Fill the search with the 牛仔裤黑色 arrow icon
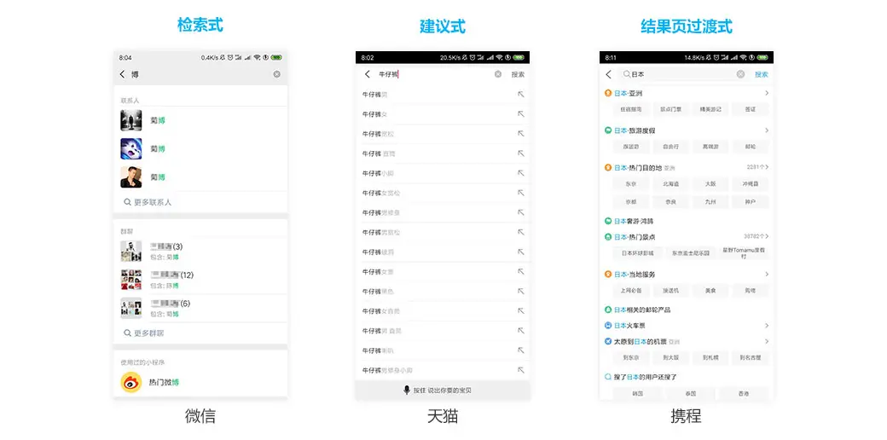887x440 pixels. tap(521, 292)
